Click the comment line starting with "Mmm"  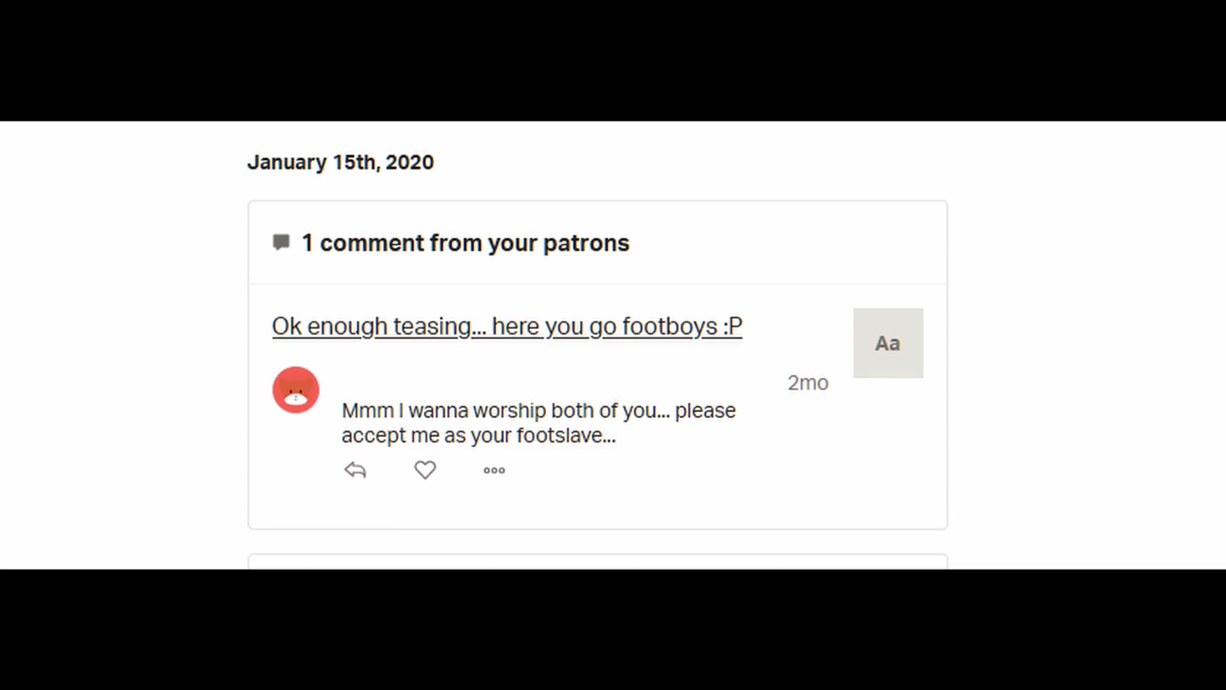click(538, 410)
